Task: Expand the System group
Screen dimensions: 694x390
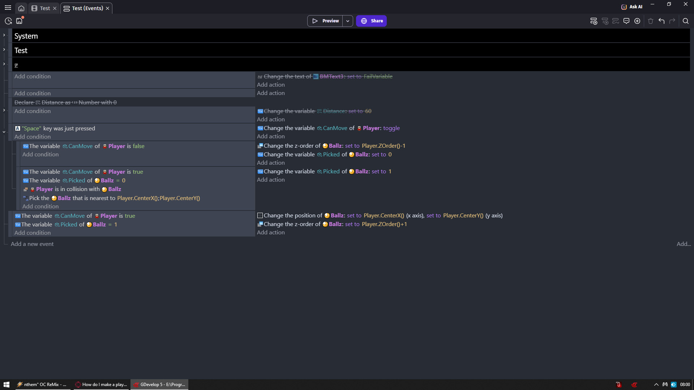Action: (x=4, y=35)
